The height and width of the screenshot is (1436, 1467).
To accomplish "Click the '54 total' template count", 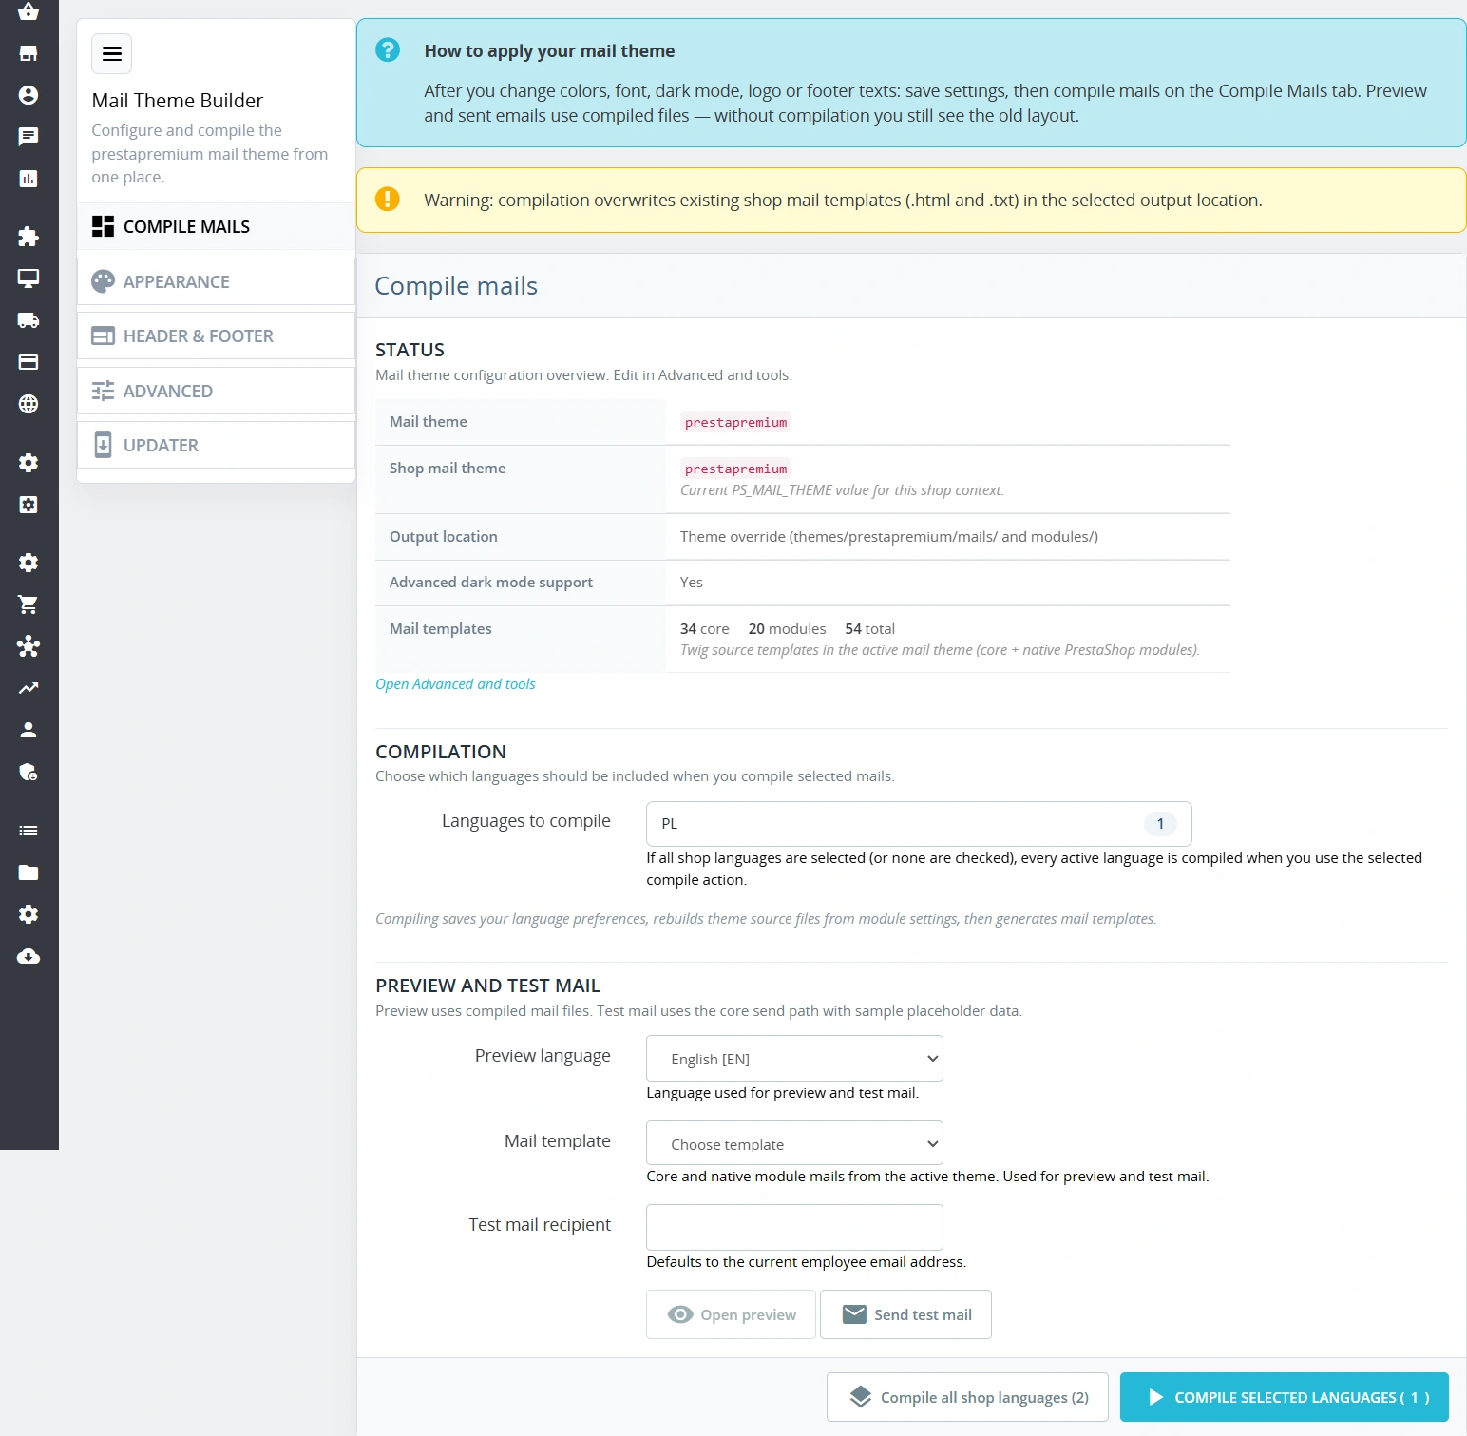I will pyautogui.click(x=870, y=629).
